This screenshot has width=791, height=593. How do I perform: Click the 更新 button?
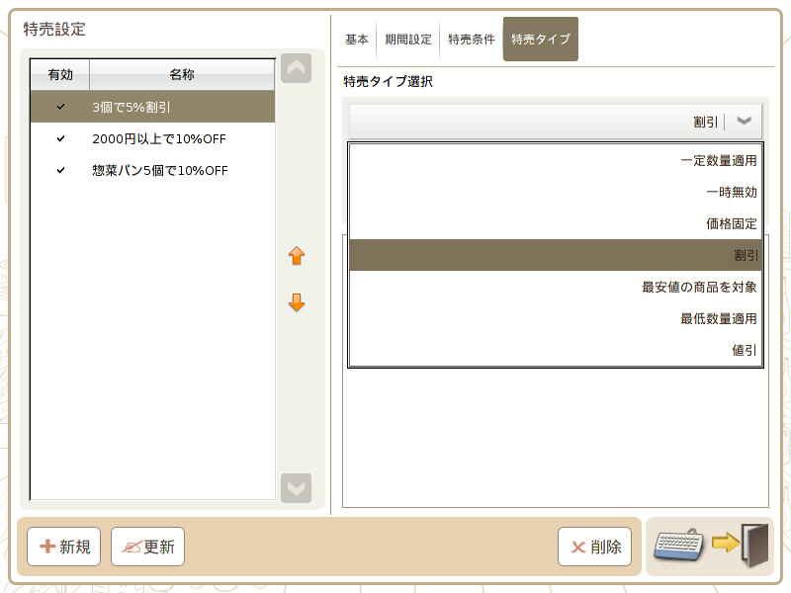point(147,547)
